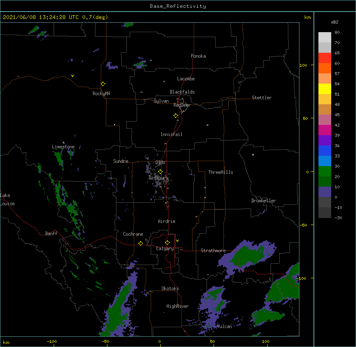This screenshot has width=356, height=347.
Task: Click the dBZ legend heading
Action: (x=335, y=22)
